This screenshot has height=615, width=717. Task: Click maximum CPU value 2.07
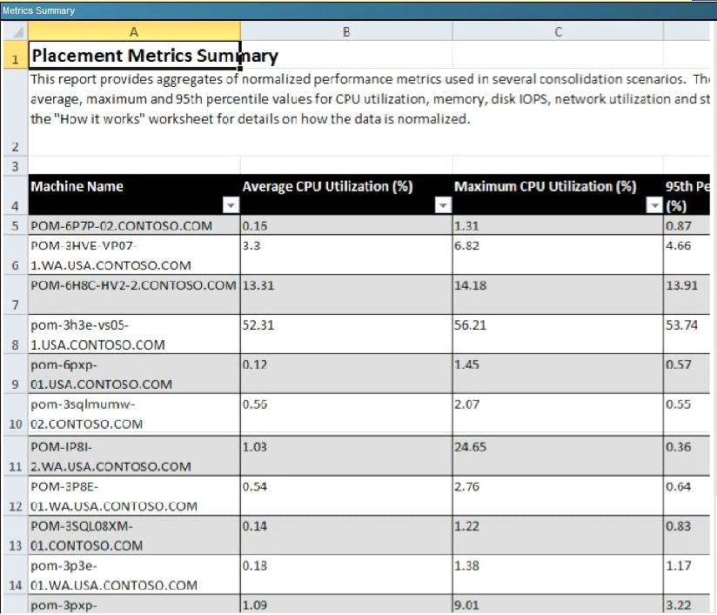(x=466, y=404)
